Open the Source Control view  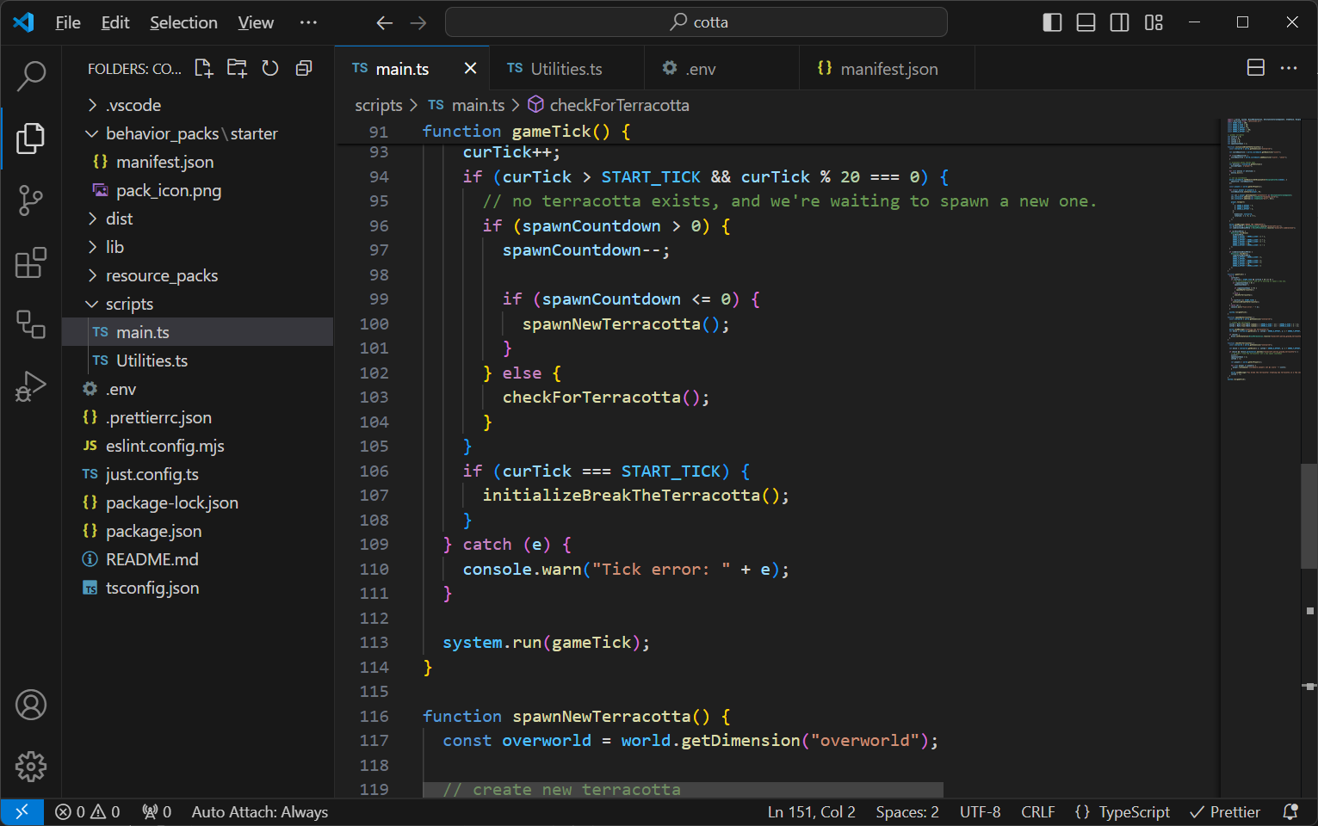(31, 200)
